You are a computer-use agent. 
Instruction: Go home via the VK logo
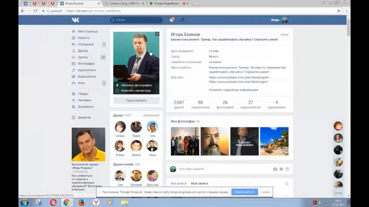tap(75, 20)
